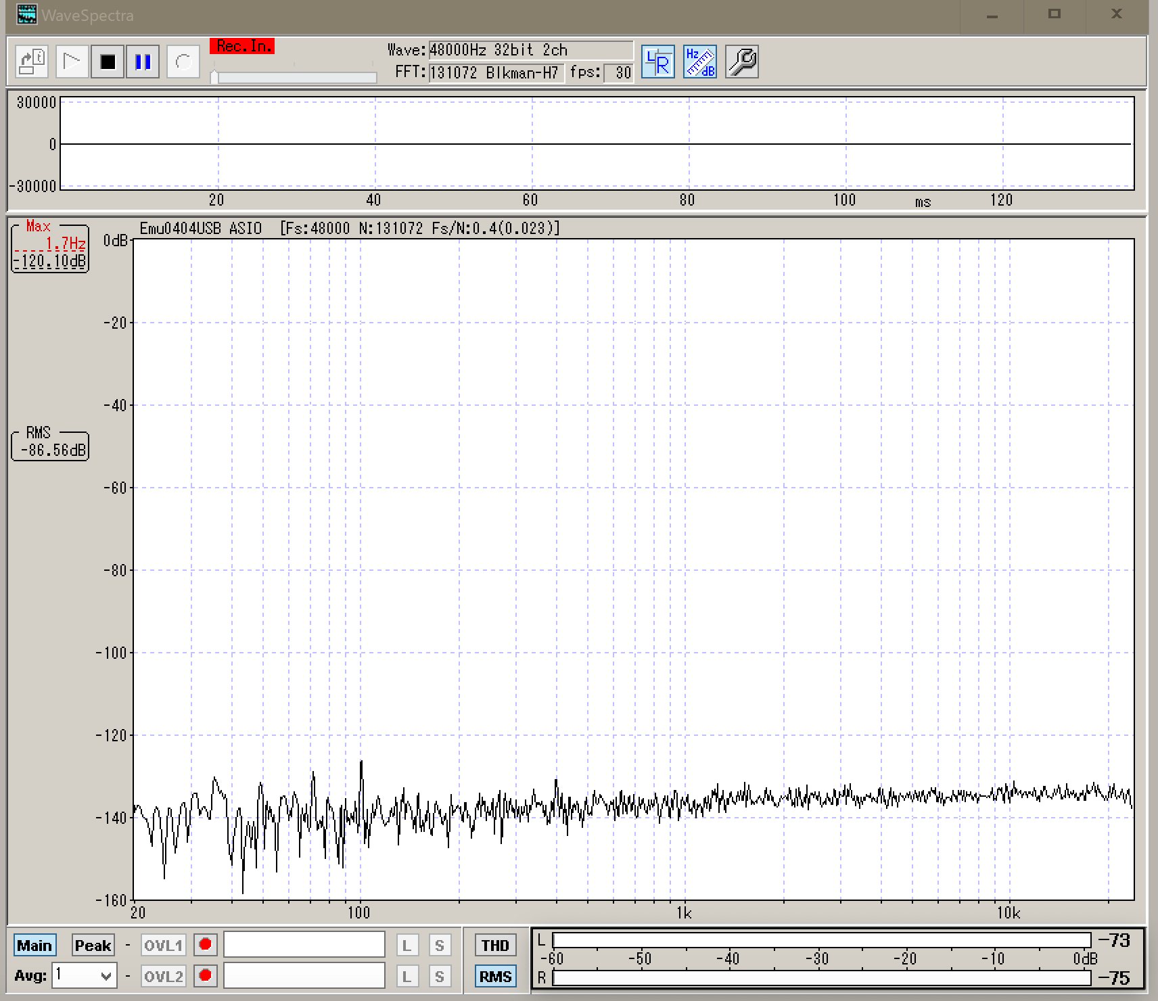1158x1001 pixels.
Task: Click the OVL1 overlay name field
Action: [x=304, y=944]
